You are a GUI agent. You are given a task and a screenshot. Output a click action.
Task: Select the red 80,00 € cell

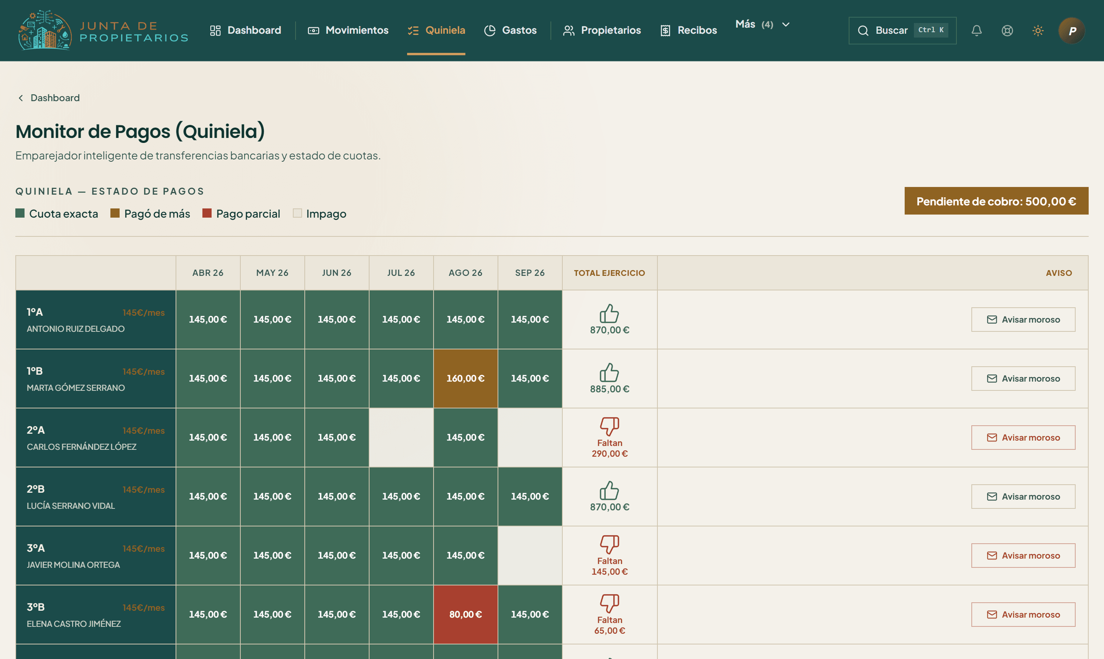(466, 615)
